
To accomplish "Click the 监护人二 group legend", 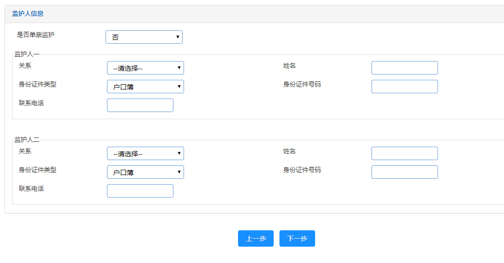I will (x=27, y=139).
